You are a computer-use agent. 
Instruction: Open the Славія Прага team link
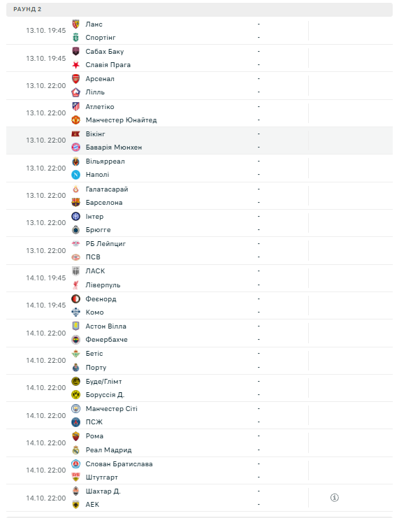[108, 65]
